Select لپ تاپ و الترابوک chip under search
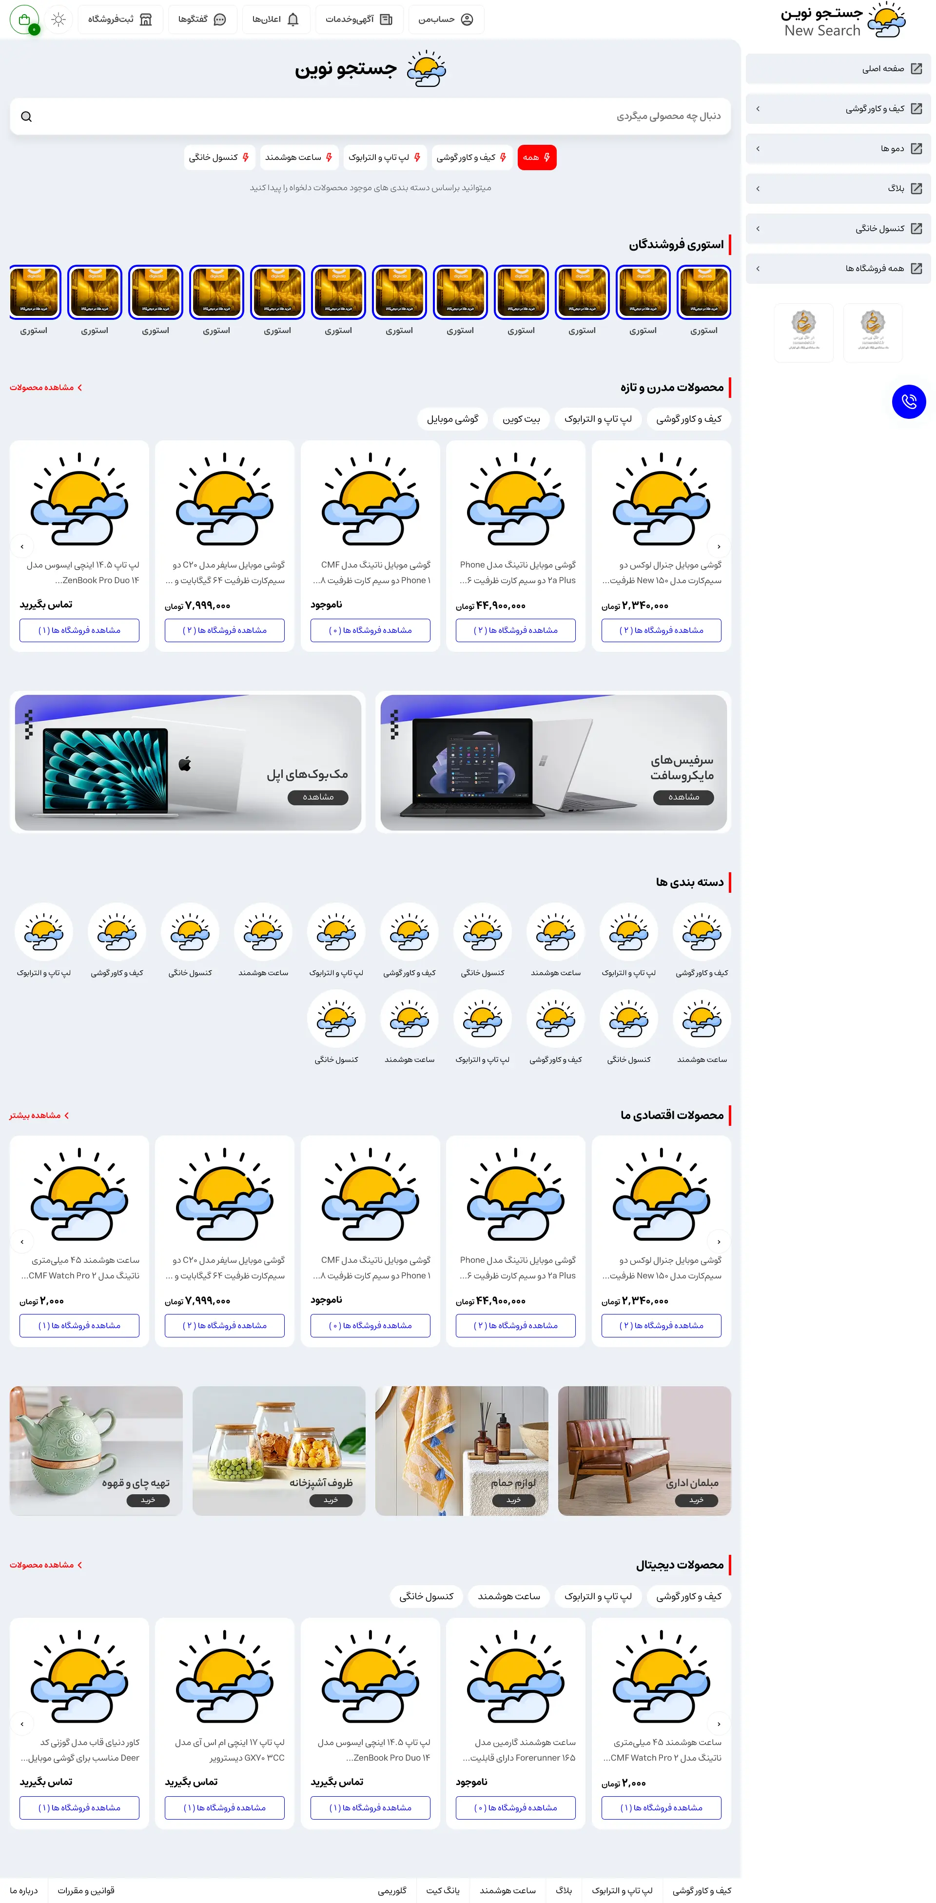 385,157
